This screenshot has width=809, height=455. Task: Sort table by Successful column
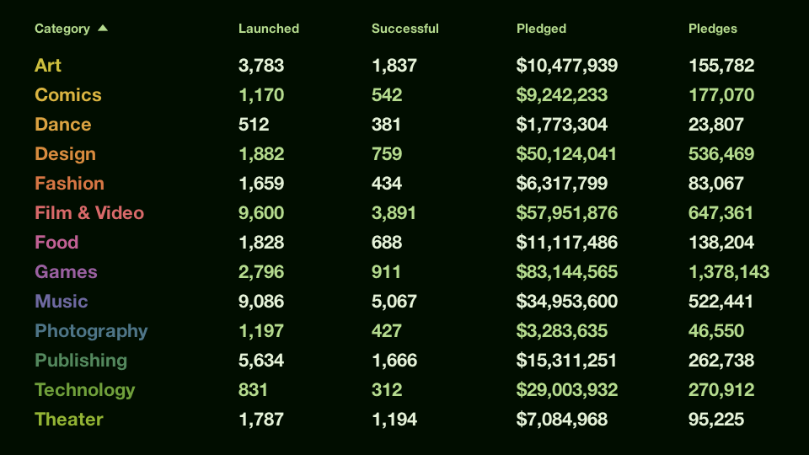(x=405, y=29)
